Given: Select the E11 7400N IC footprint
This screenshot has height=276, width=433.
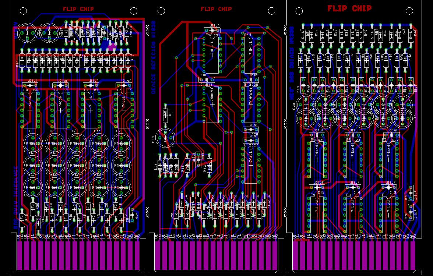Looking at the screenshot, I should point(212,105).
